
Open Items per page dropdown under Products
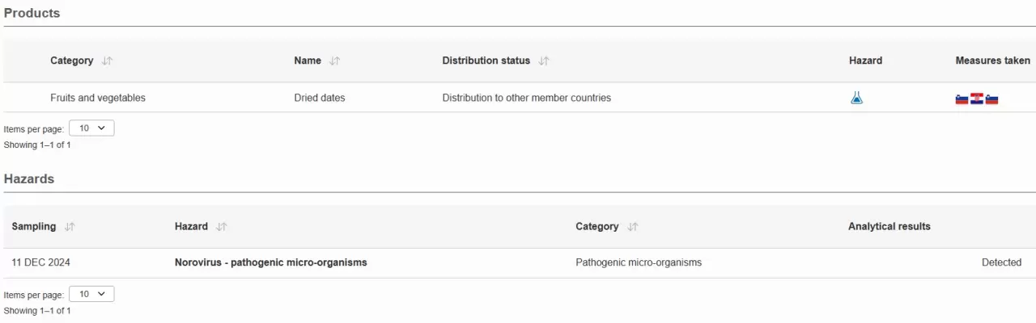coord(91,128)
